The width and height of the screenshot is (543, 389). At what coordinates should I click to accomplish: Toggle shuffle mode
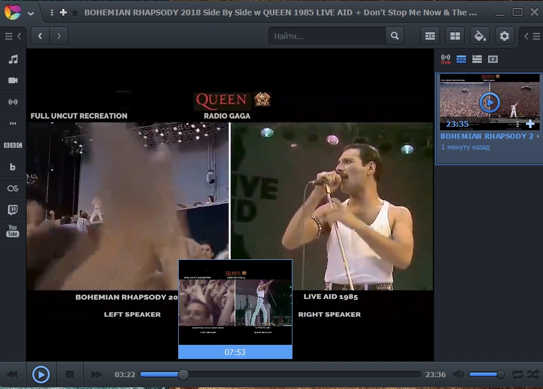(x=533, y=374)
